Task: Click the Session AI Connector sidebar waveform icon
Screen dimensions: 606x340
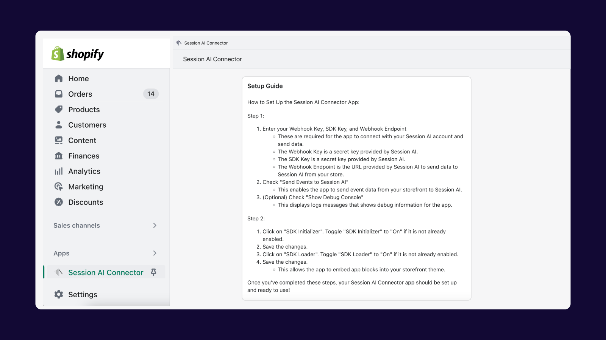Action: coord(59,272)
